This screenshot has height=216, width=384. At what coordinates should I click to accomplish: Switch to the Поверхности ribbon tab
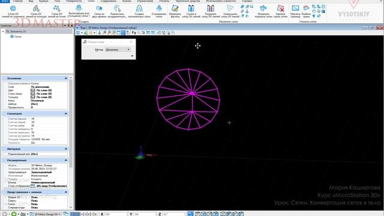[x=74, y=1]
